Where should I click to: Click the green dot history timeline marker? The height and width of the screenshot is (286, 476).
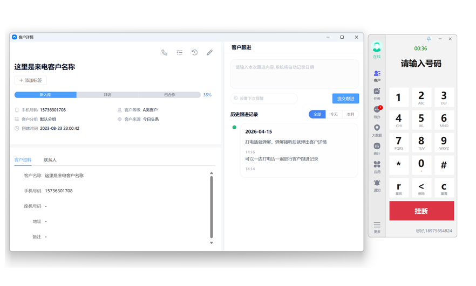[234, 127]
